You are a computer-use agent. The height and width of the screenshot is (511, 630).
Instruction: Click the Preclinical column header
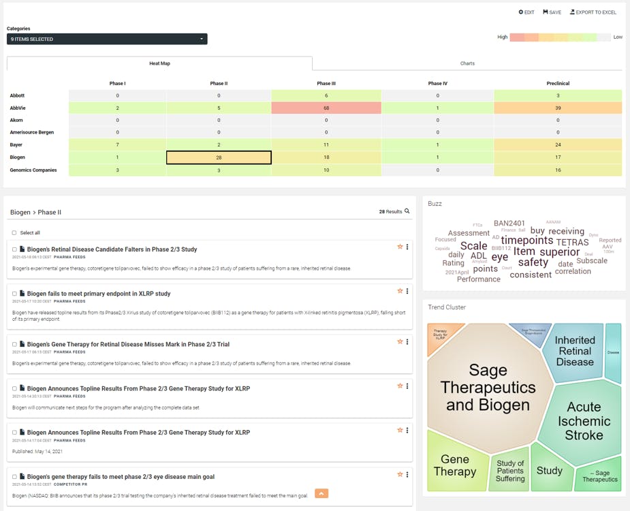[x=558, y=83]
